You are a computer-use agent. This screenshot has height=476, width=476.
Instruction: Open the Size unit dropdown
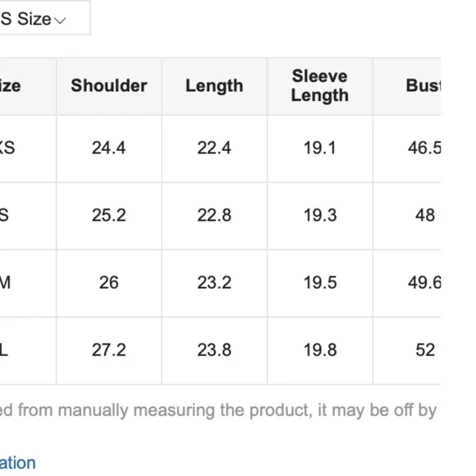coord(44,17)
